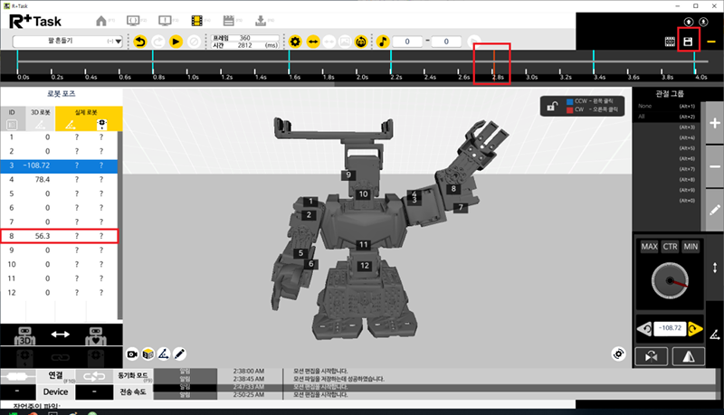Click the 2.8s keyframe on the timeline
This screenshot has width=724, height=415.
[x=493, y=62]
